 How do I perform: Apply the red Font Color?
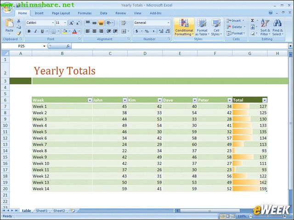pyautogui.click(x=74, y=31)
